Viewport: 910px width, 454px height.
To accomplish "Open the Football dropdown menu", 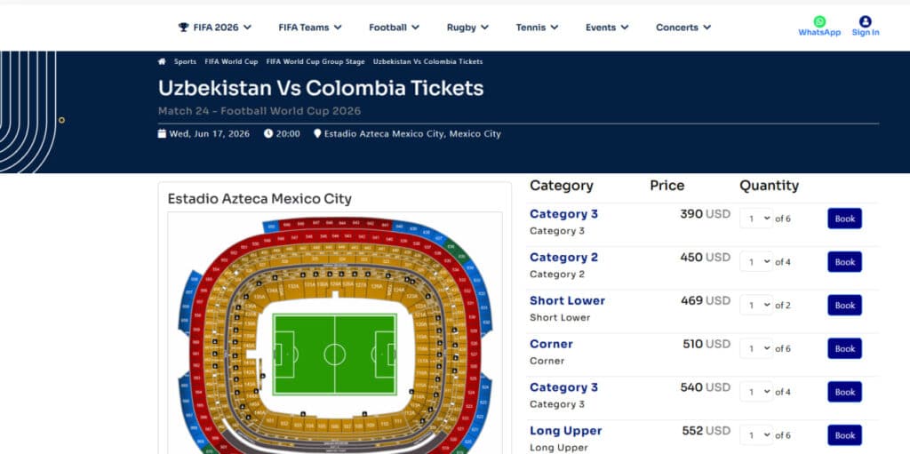I will [394, 28].
